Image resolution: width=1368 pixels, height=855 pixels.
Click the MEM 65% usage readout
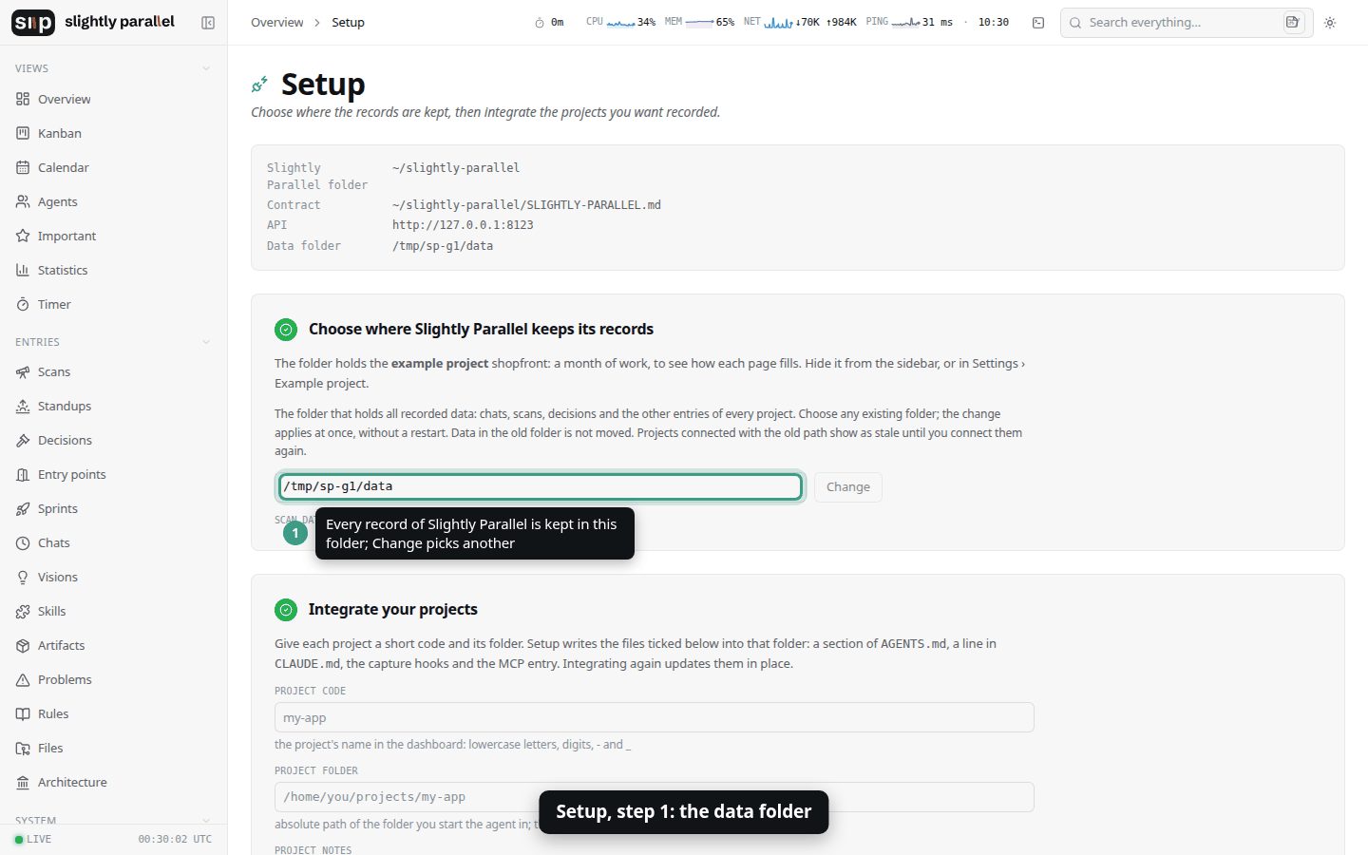pyautogui.click(x=699, y=22)
